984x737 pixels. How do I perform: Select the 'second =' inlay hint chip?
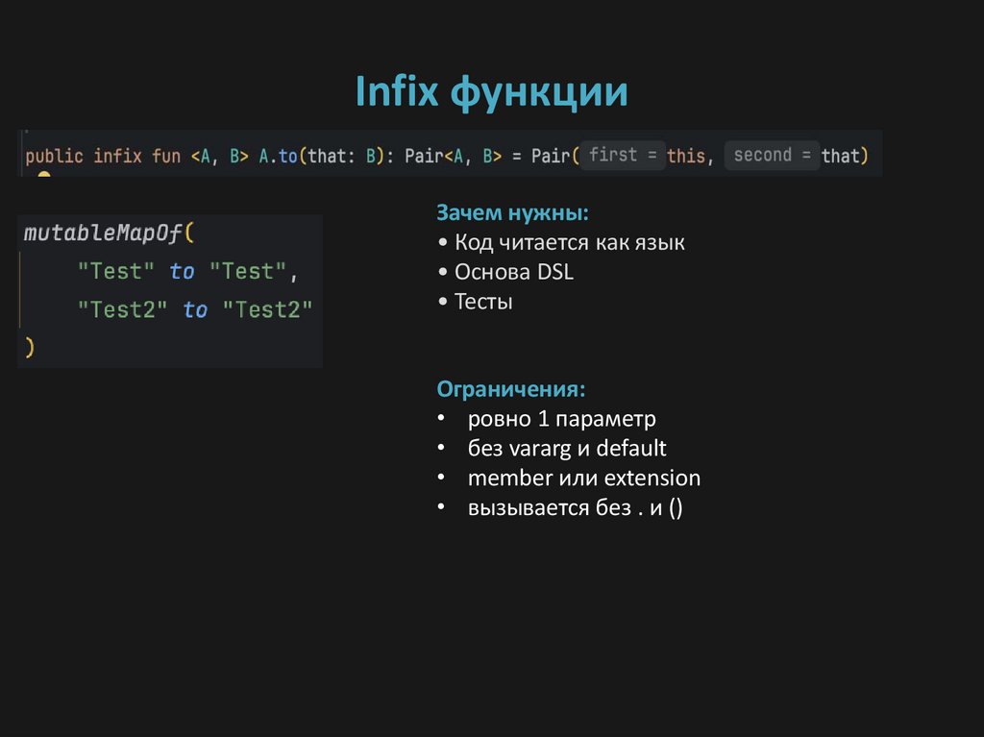pyautogui.click(x=772, y=154)
